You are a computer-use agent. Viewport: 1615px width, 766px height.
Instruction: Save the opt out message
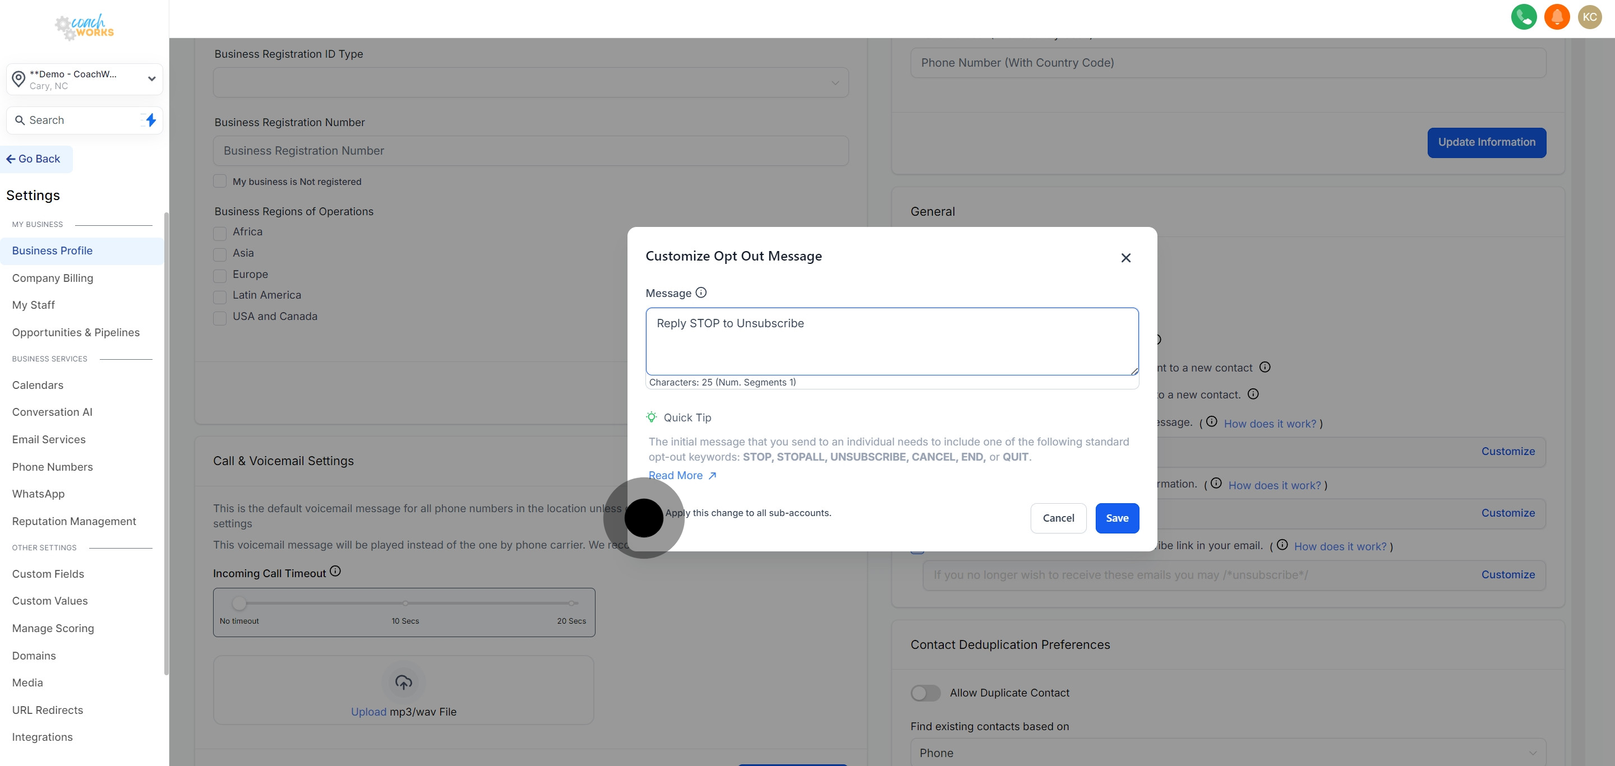tap(1116, 518)
